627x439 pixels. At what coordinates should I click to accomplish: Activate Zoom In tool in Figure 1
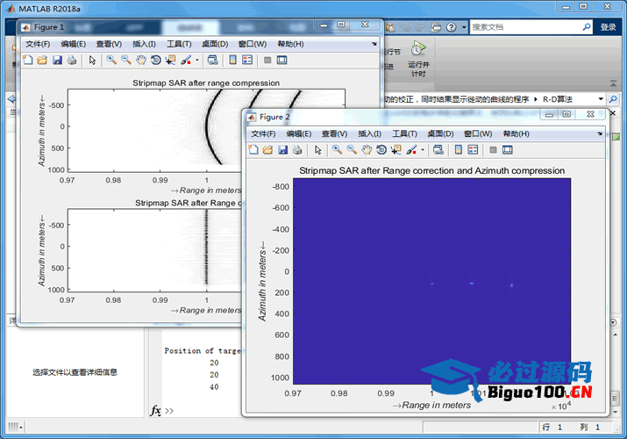click(111, 60)
